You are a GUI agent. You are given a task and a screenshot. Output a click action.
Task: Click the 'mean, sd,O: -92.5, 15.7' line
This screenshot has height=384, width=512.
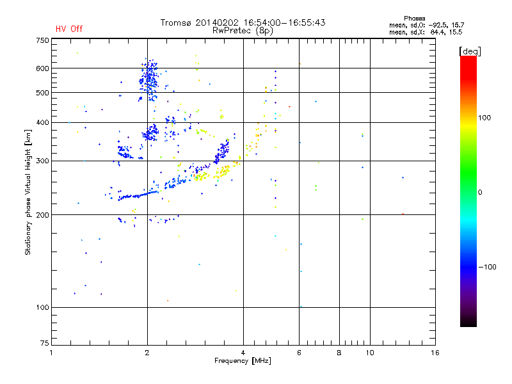click(426, 25)
